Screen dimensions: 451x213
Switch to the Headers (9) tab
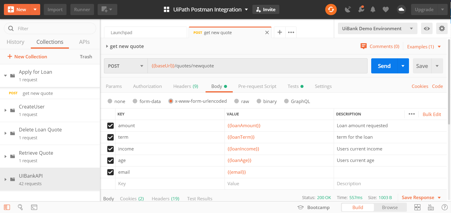pos(185,86)
